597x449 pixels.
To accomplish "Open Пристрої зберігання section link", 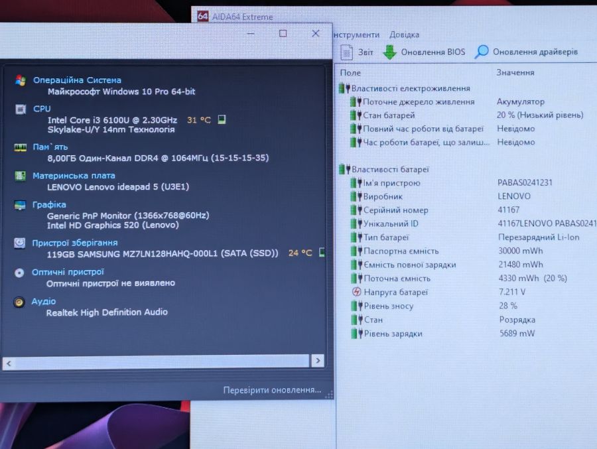I will (x=74, y=243).
